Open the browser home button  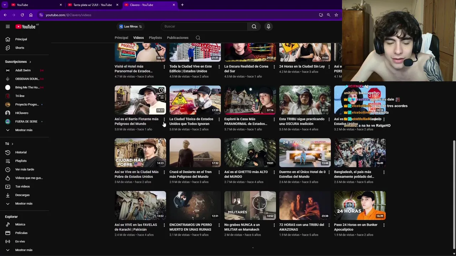[x=31, y=15]
